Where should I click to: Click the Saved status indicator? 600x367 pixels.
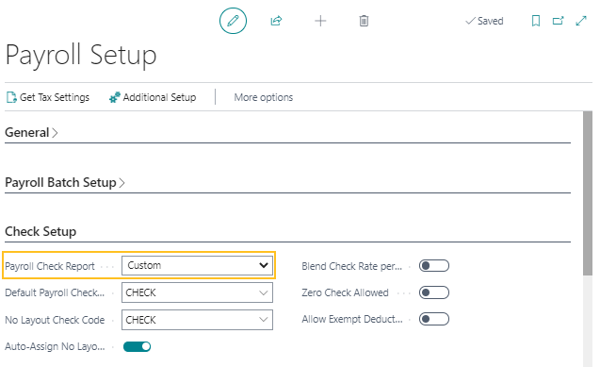pos(484,21)
